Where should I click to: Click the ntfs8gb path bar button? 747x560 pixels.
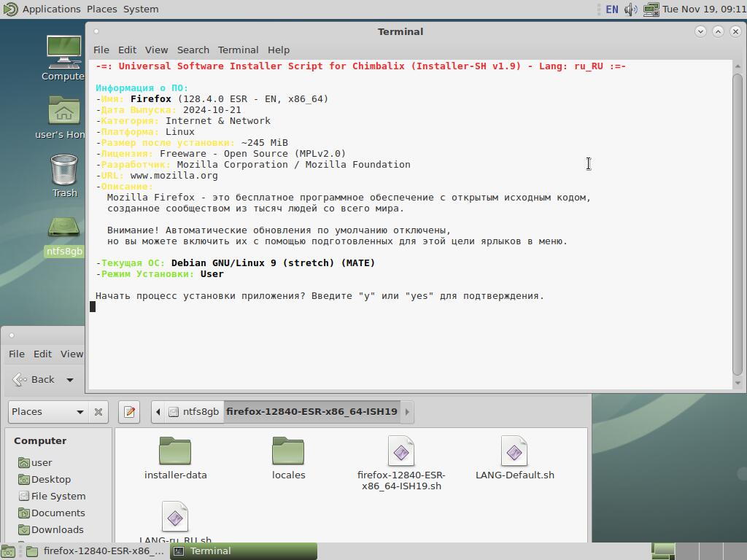[x=193, y=412]
